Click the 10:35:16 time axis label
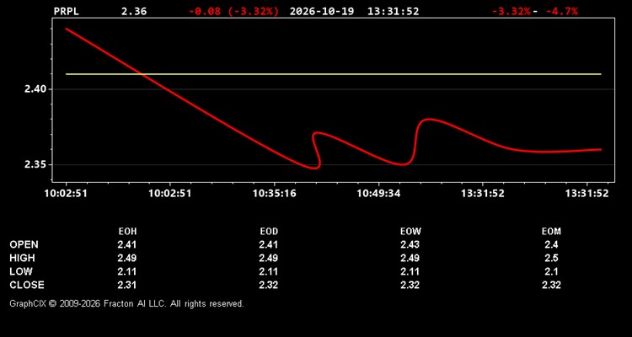632x337 pixels. point(274,194)
